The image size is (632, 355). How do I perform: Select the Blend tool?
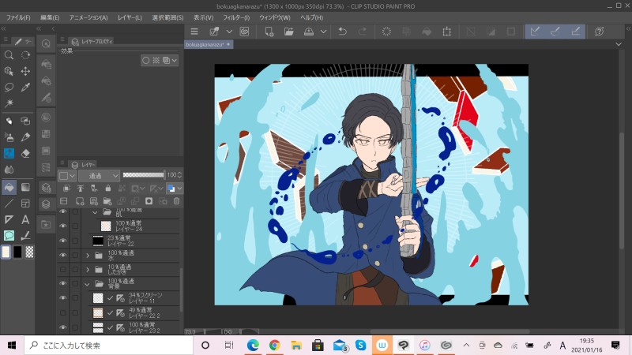click(9, 170)
